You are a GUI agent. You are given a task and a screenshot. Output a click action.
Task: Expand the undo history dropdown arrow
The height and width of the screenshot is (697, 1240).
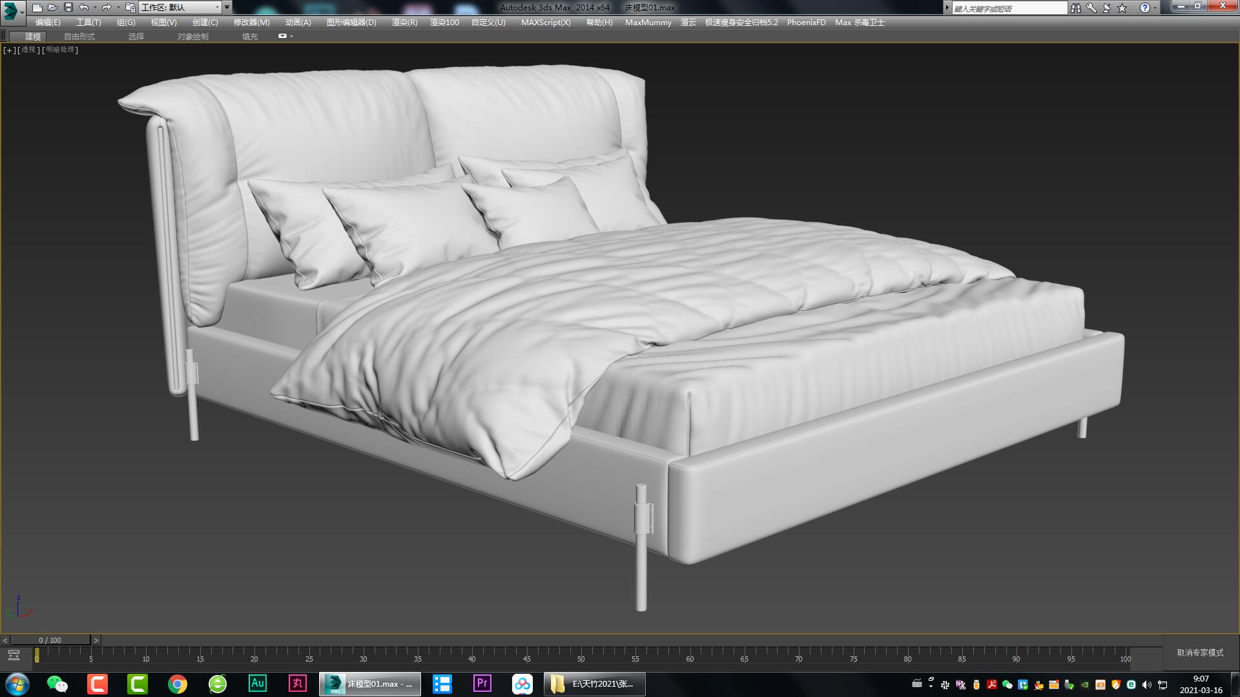point(95,7)
